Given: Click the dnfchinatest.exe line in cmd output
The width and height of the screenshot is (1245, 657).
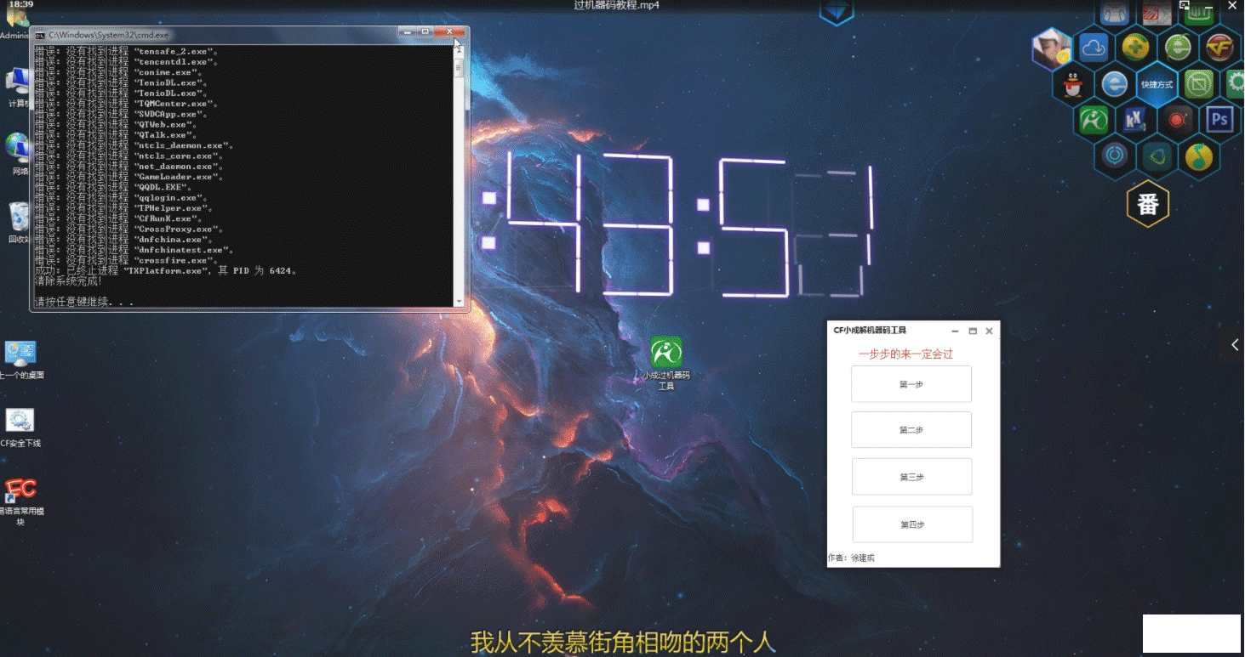Looking at the screenshot, I should 134,250.
